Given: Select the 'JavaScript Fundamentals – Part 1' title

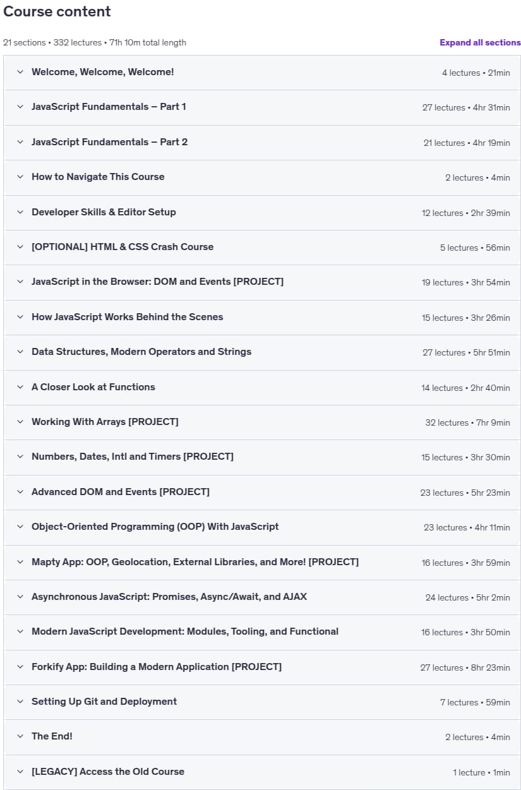Looking at the screenshot, I should pos(109,107).
